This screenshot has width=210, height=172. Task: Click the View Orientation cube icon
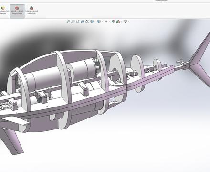pos(92,21)
